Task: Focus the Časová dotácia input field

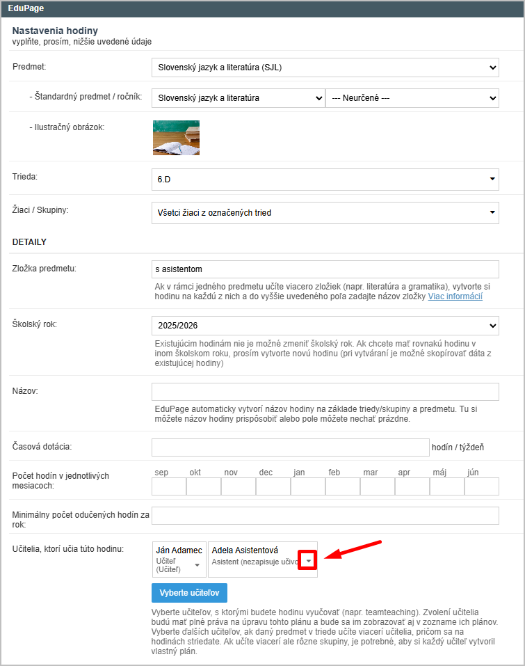Action: coord(290,447)
